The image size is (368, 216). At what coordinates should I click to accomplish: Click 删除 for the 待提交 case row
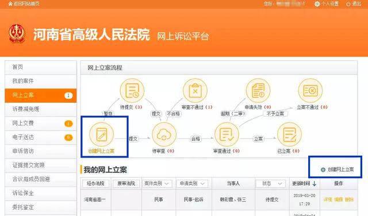349,199
